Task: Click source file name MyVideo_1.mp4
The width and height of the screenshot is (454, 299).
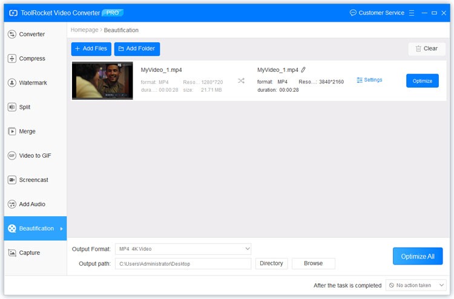Action: 161,70
